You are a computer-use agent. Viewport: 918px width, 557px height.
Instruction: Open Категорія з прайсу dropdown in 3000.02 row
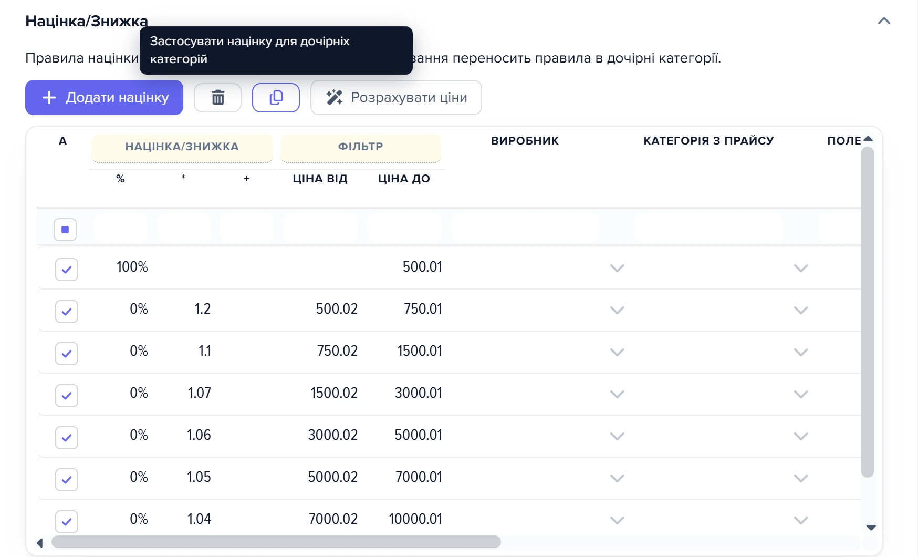(801, 436)
